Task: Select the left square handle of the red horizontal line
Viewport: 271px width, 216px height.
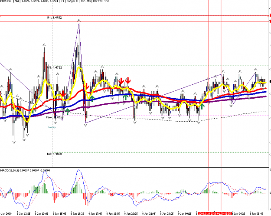Action: 0,16
